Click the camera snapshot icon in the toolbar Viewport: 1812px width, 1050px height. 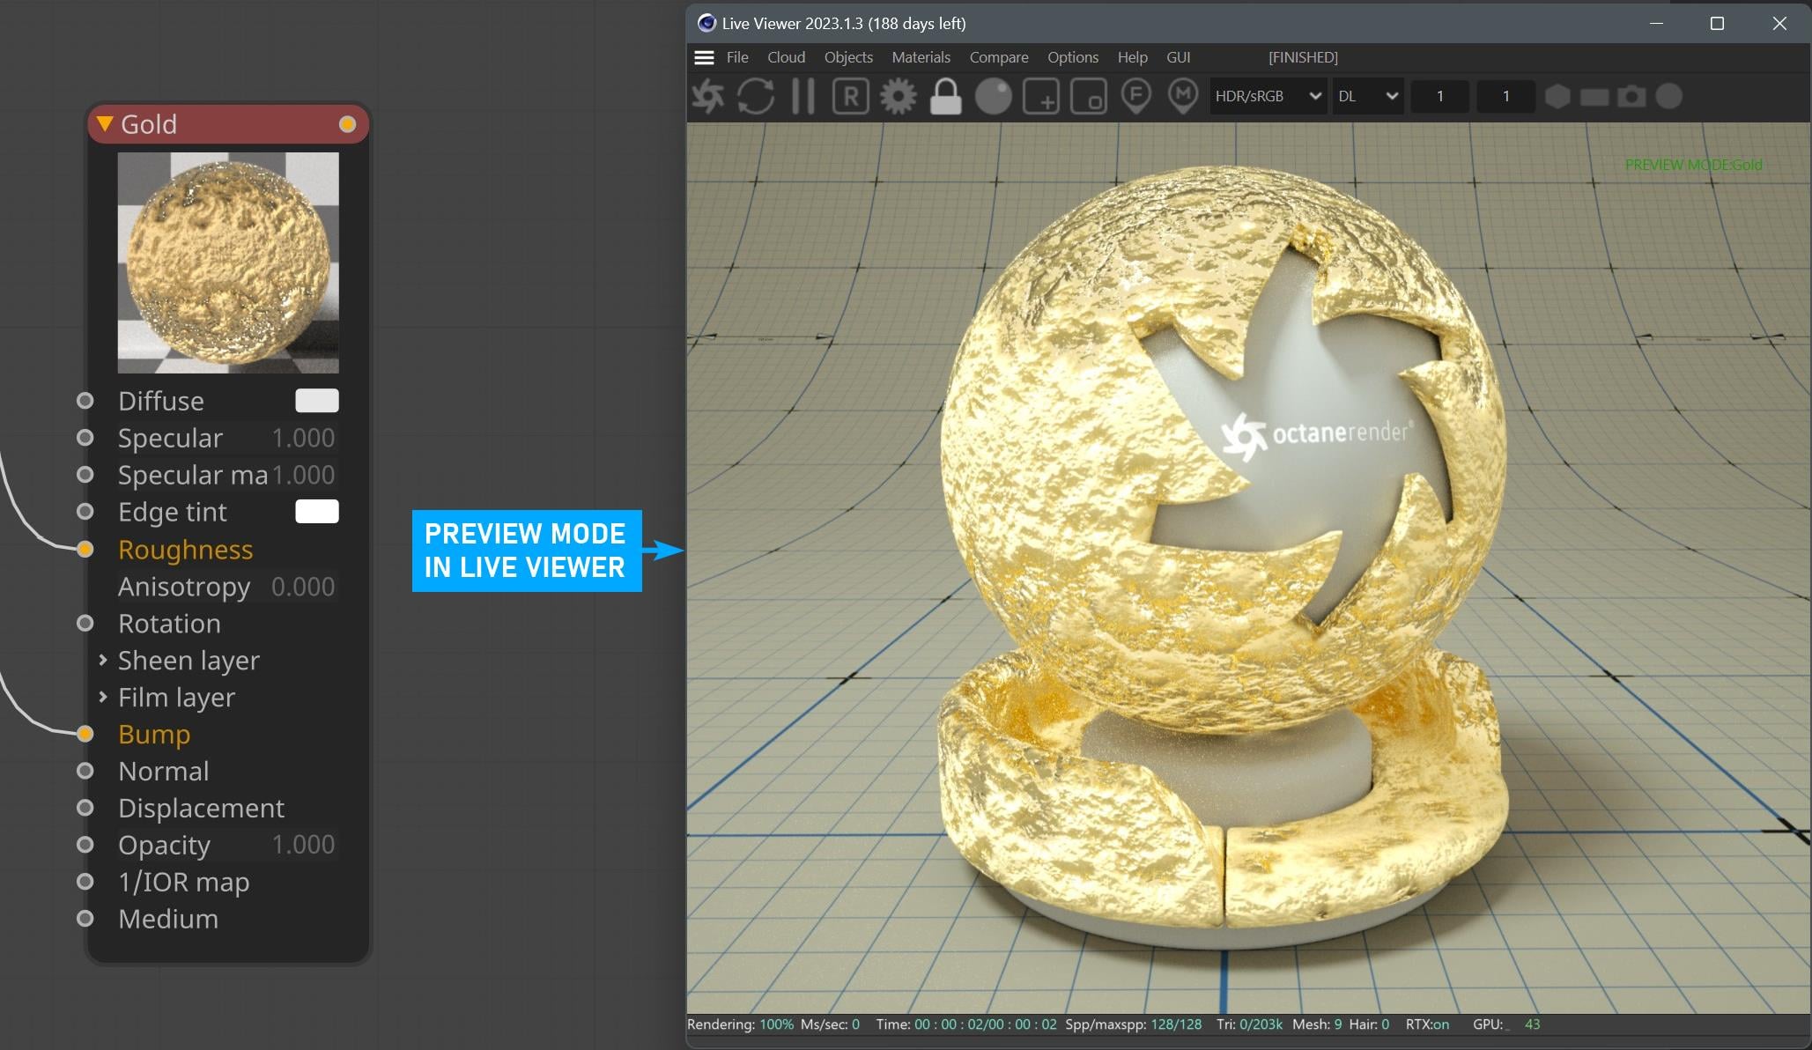(x=1631, y=96)
